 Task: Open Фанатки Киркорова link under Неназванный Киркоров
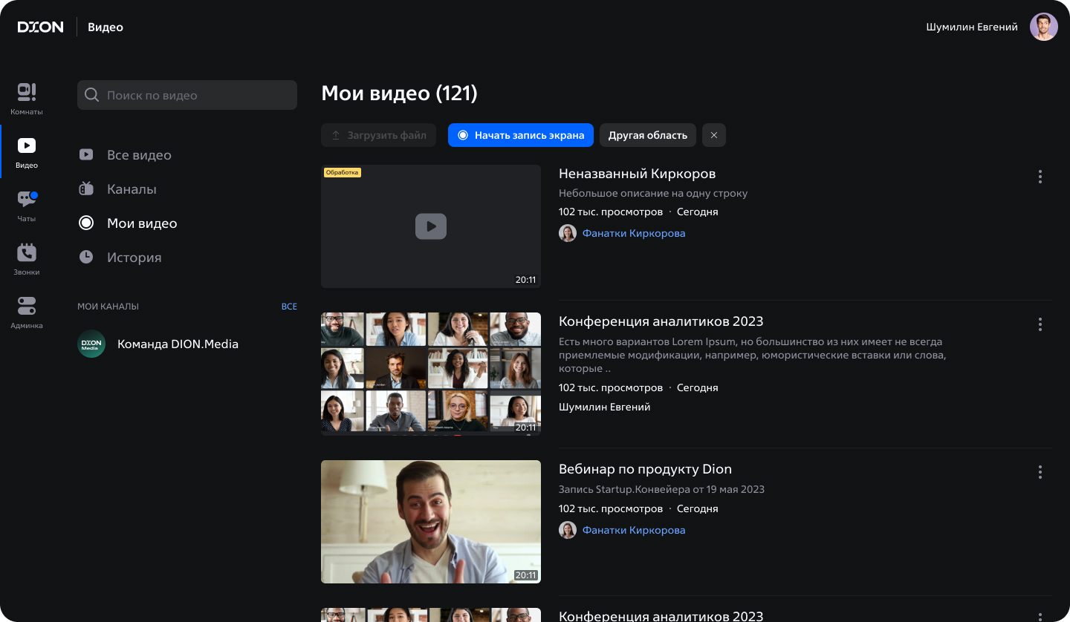point(634,233)
